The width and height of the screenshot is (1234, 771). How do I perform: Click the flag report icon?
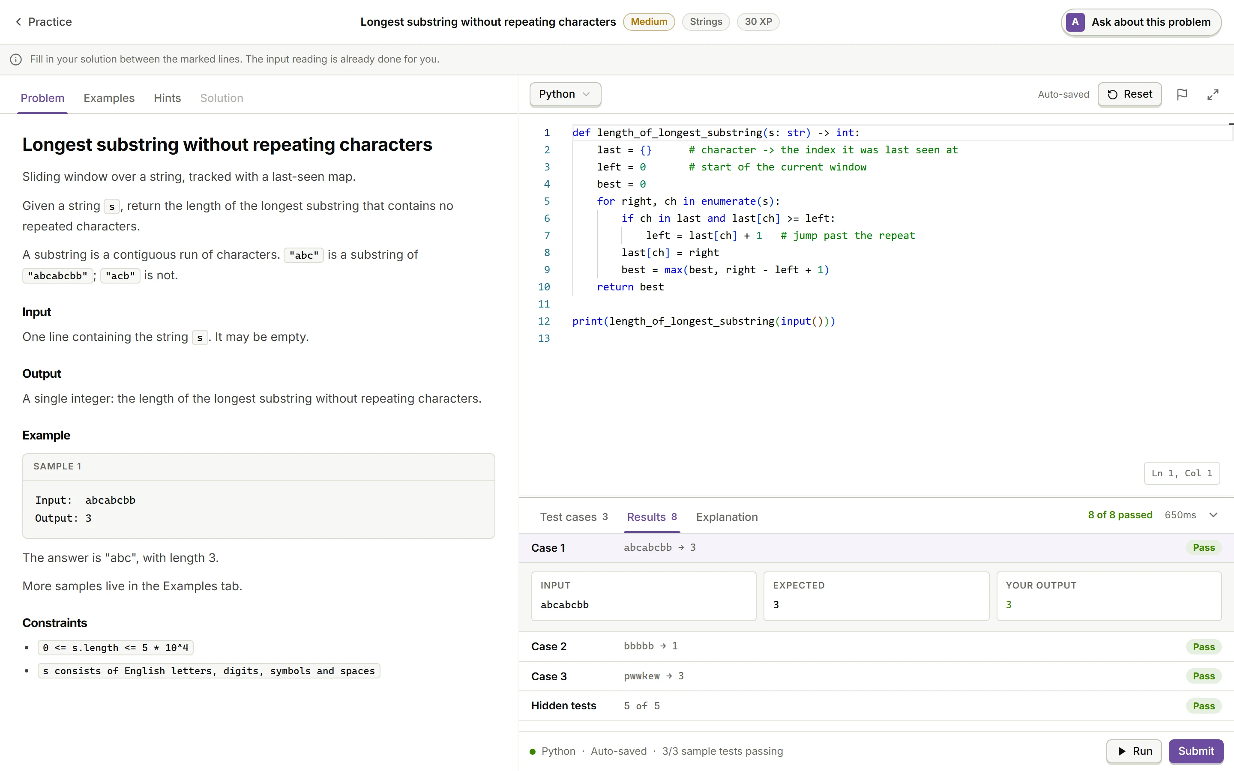[1182, 94]
